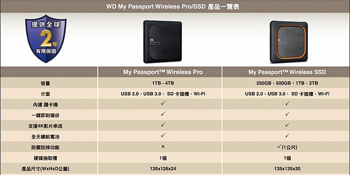350x175 pixels.
Task: Click the 容量 row label
Action: click(45, 83)
